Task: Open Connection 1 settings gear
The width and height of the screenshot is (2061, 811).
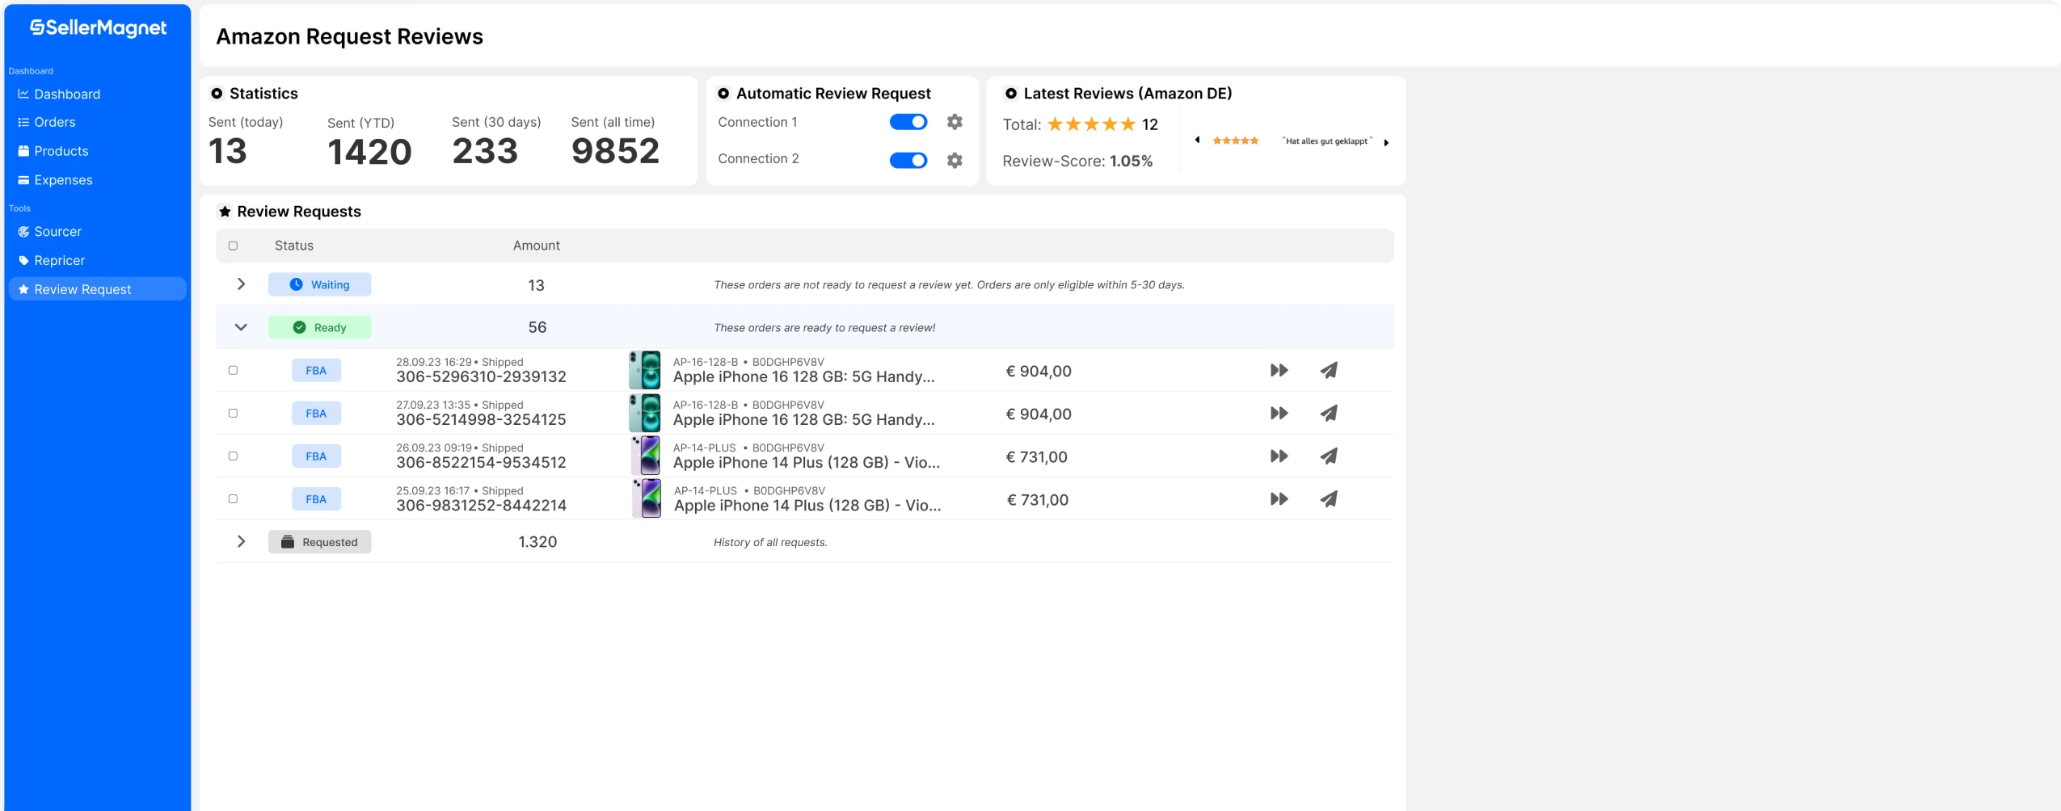Action: point(955,122)
